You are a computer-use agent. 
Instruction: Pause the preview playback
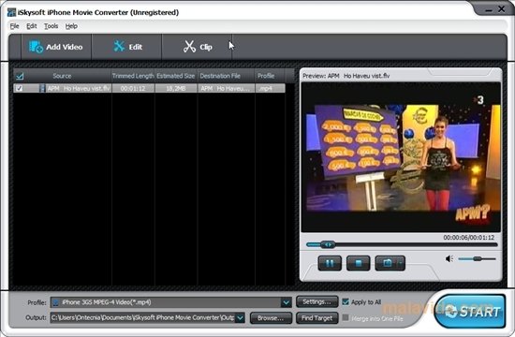330,263
